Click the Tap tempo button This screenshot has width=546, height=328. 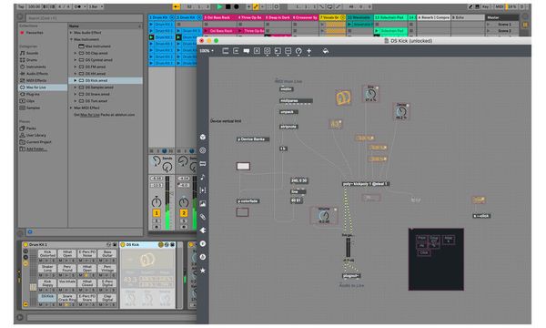[x=21, y=6]
